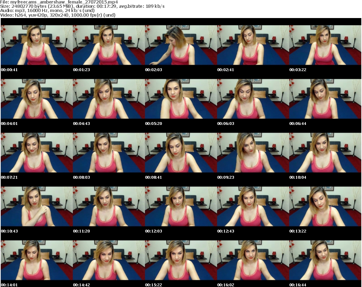Click the 00:14:01 timestamp label
362x287 pixels.
click(9, 285)
